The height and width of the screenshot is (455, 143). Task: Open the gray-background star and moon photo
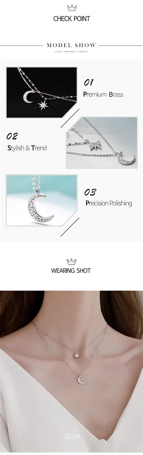(x=102, y=142)
